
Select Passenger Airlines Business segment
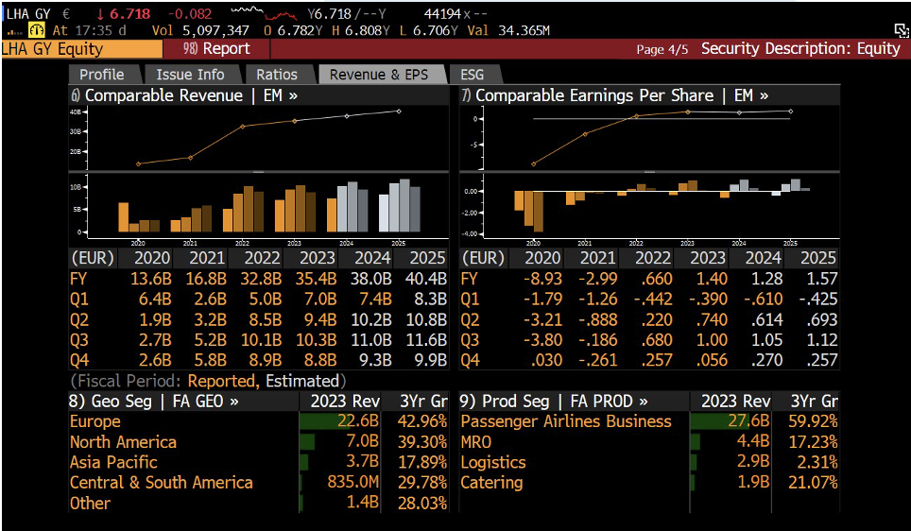pyautogui.click(x=649, y=421)
